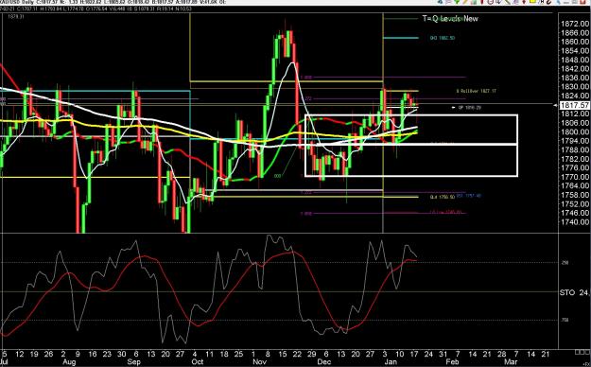
Task: Click the 1764.00 price axis label
Action: click(575, 186)
